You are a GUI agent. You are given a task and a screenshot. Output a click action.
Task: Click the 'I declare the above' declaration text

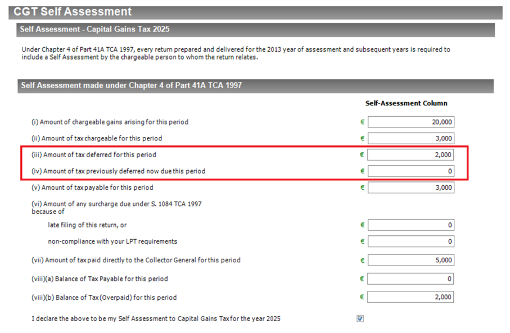pos(156,319)
